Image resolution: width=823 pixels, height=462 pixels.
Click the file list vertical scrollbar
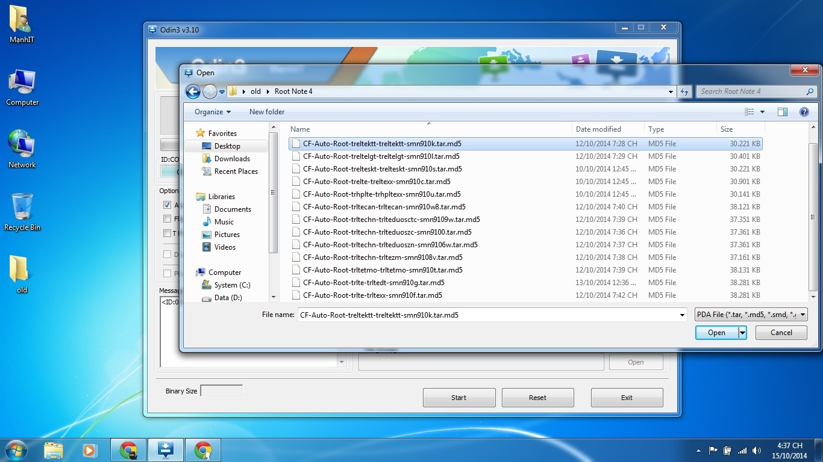(x=813, y=217)
